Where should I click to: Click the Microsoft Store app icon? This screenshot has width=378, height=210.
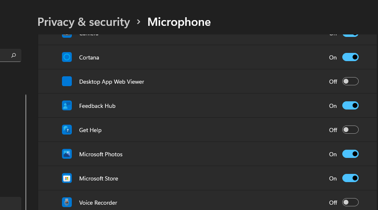tap(67, 178)
